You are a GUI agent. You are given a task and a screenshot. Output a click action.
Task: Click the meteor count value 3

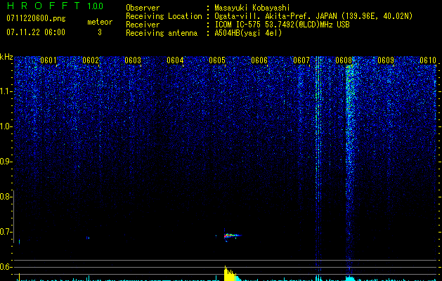point(100,32)
